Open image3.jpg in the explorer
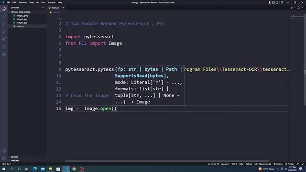Viewport: 306px width, 172px height. coord(22,23)
